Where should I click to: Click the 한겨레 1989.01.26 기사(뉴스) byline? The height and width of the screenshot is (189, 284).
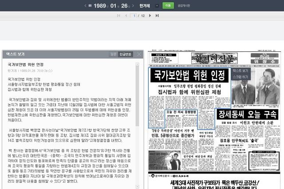(x=30, y=71)
